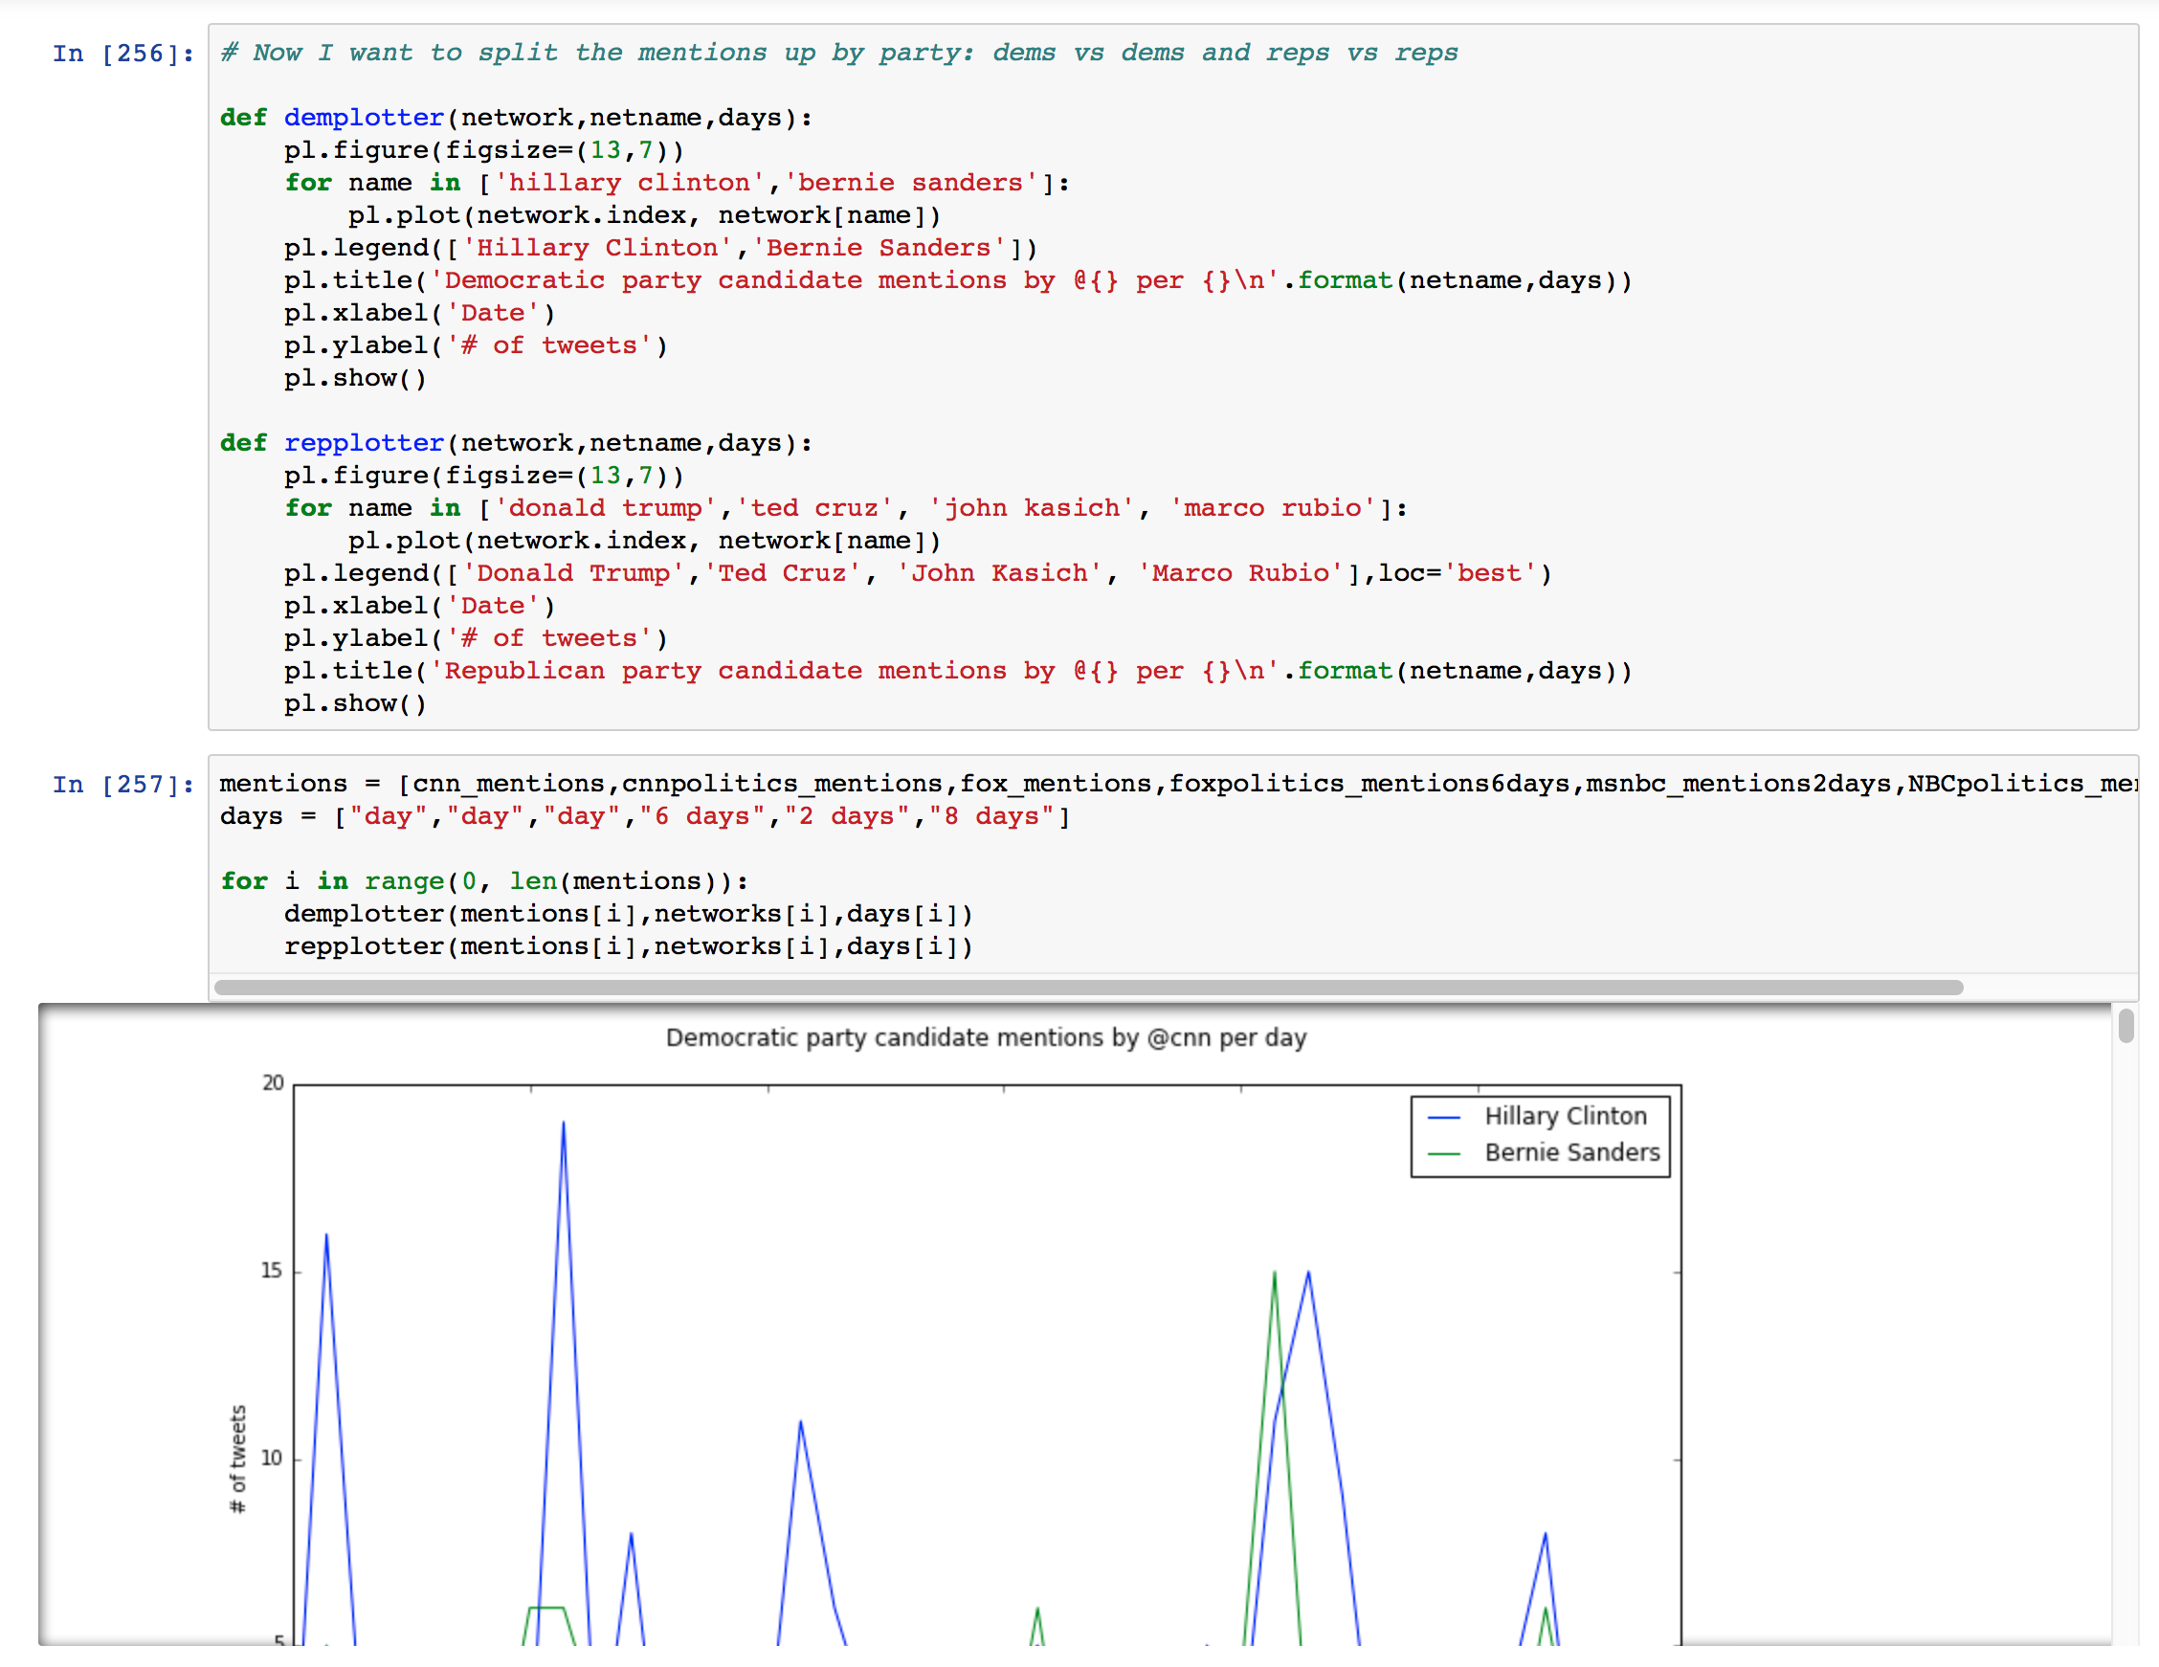Viewport: 2159px width, 1667px height.
Task: Click the comment line about splitting mentions by party
Action: click(838, 53)
